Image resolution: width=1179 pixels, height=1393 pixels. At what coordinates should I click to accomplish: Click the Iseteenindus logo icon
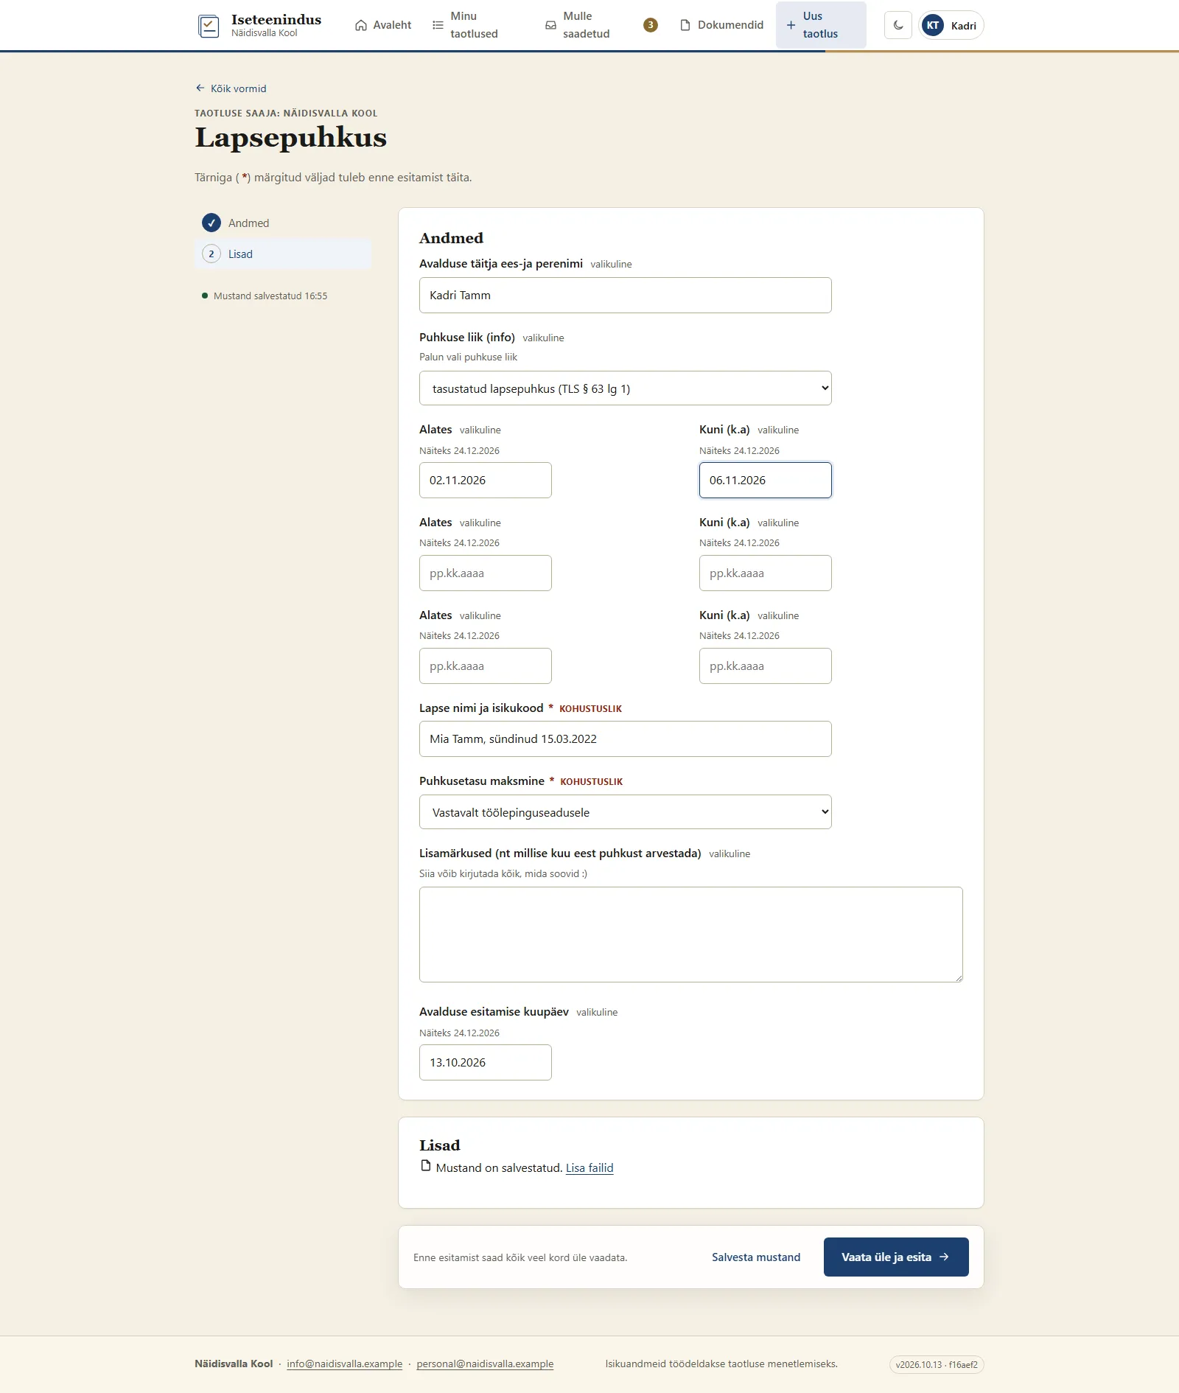click(x=209, y=26)
